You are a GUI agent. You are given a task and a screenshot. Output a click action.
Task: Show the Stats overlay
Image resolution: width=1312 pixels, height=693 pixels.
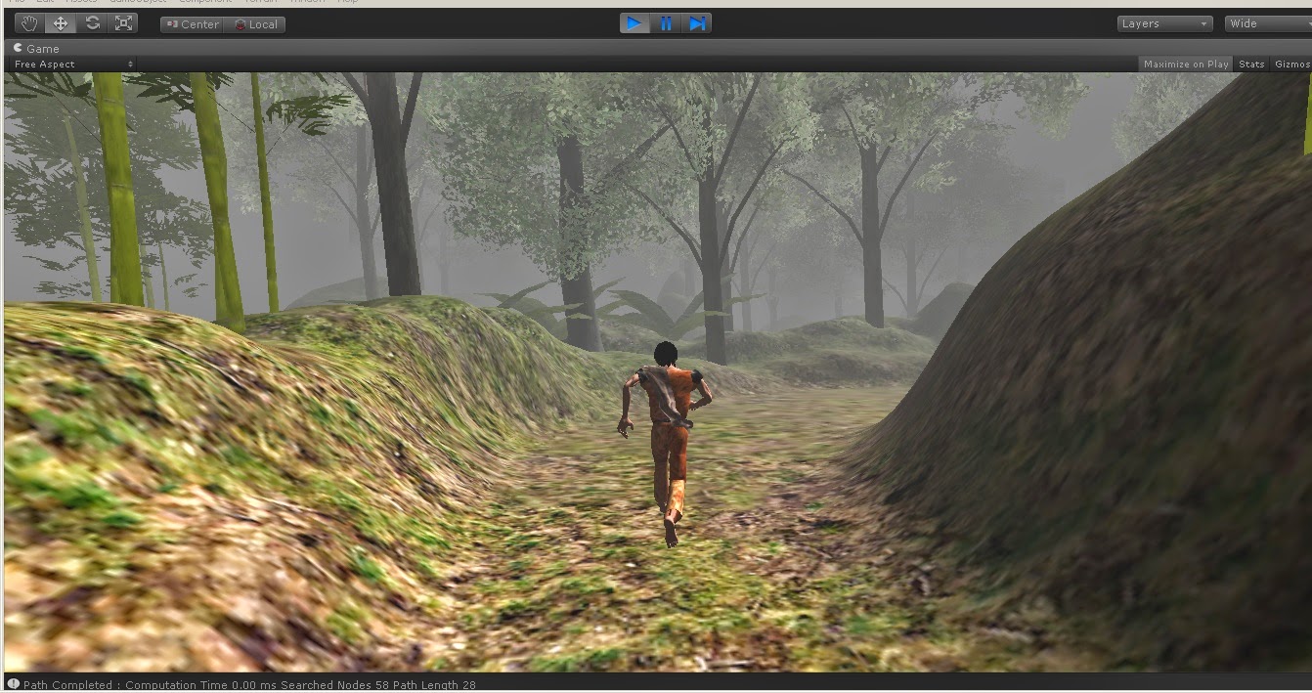(x=1251, y=65)
